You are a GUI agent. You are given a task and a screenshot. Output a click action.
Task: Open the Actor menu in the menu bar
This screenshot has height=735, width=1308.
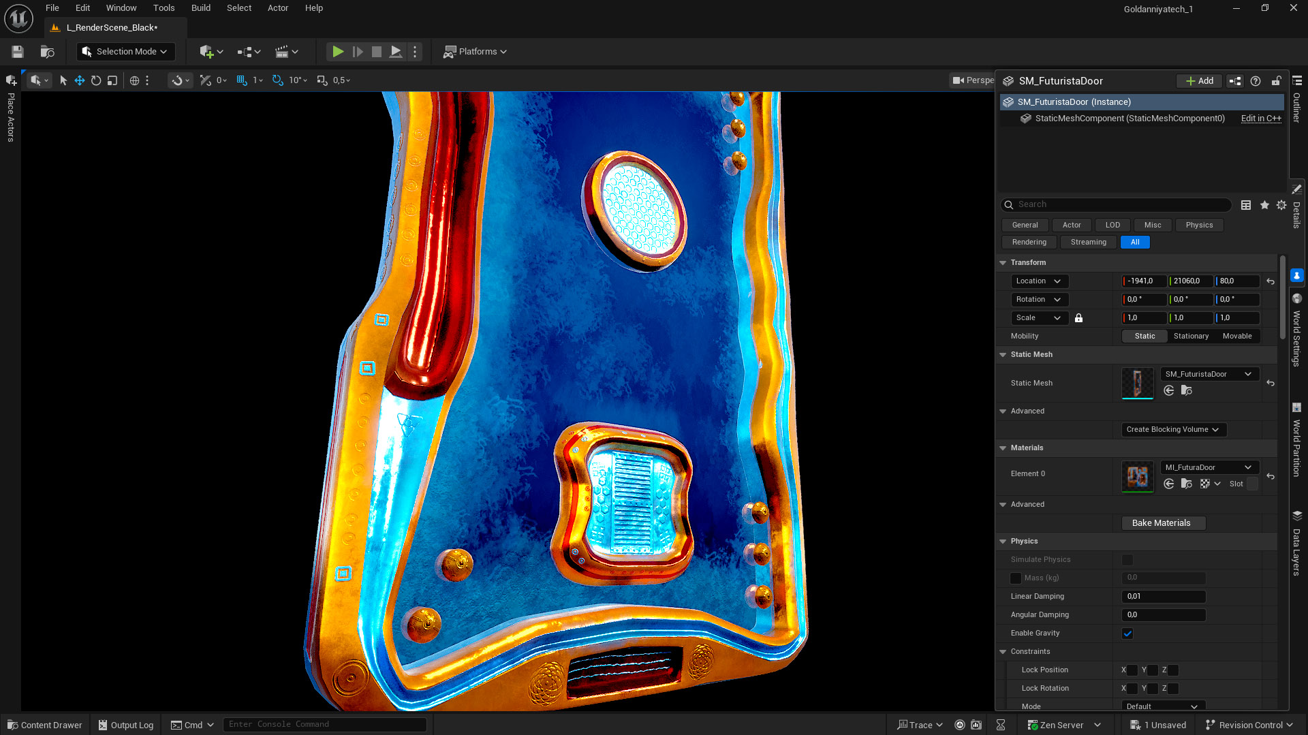click(x=278, y=7)
